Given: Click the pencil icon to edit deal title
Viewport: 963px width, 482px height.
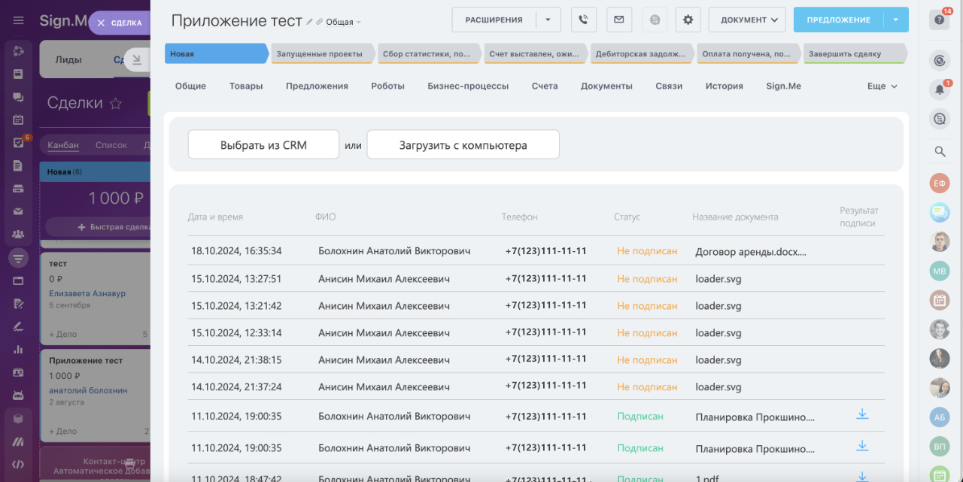Looking at the screenshot, I should pos(310,22).
